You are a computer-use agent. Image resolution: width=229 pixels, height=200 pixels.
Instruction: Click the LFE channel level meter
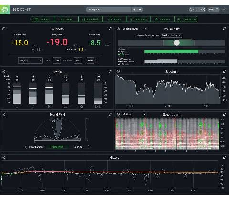pos(98,93)
